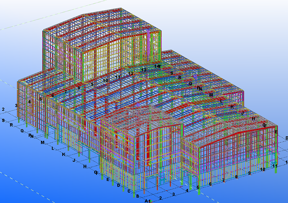288x203 pixels.
Task: Click ground-level grid label 9 at the front
Action: [x=249, y=173]
